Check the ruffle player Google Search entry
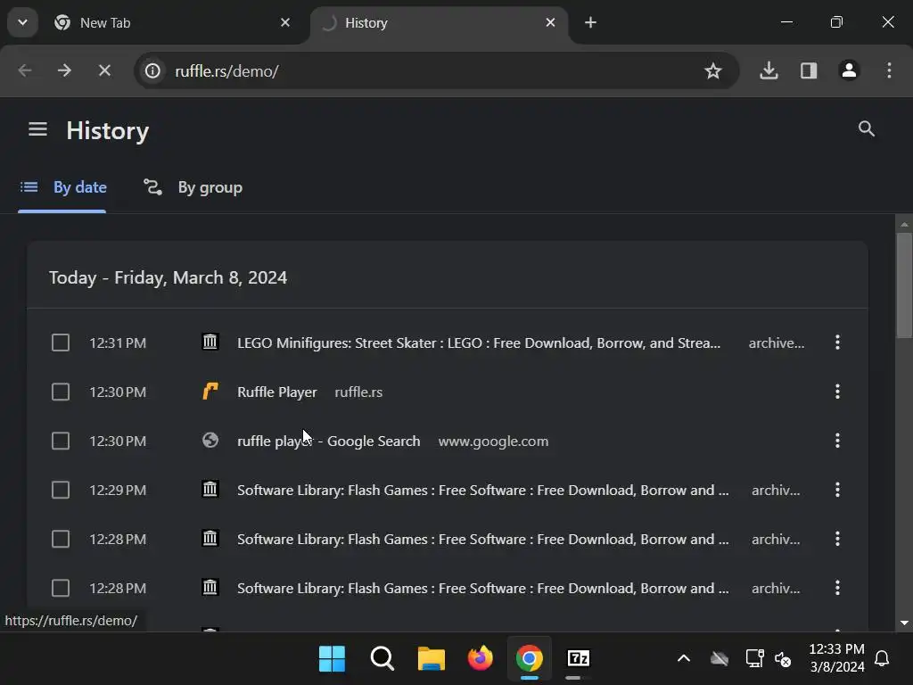The height and width of the screenshot is (685, 913). [x=61, y=441]
